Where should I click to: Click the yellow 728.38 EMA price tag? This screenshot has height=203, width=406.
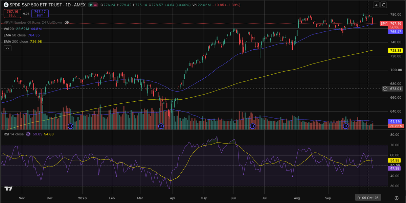395,50
